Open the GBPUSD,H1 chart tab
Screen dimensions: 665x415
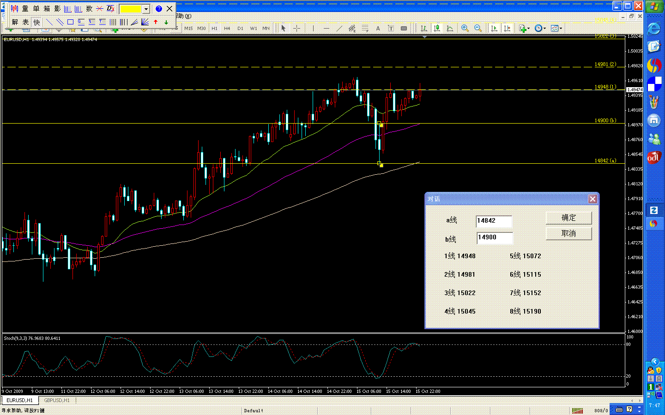(56, 400)
